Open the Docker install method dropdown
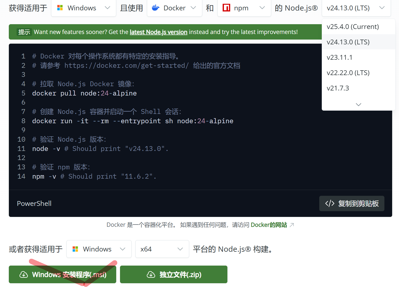The height and width of the screenshot is (287, 399). click(x=174, y=8)
